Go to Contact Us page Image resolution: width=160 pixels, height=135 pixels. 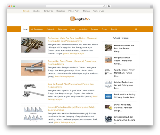[48, 11]
